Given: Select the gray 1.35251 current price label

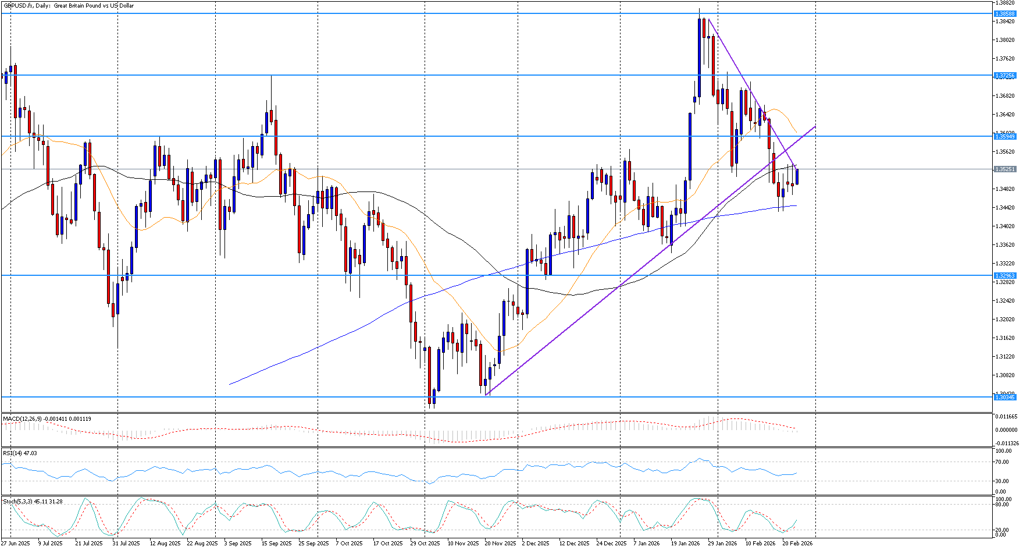Looking at the screenshot, I should [1006, 169].
